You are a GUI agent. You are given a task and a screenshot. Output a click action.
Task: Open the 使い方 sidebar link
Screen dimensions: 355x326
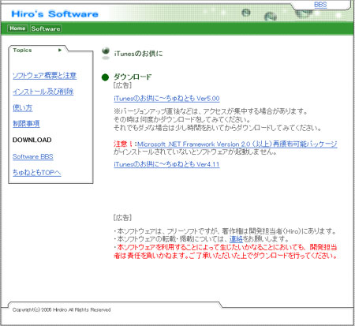pos(22,107)
